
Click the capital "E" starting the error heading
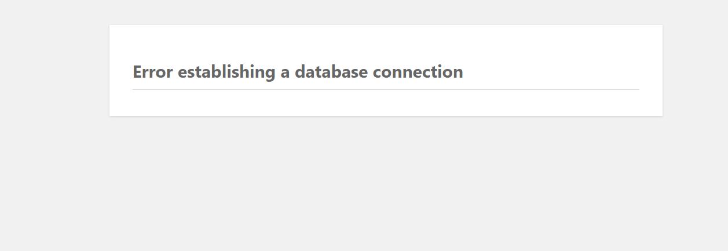(137, 72)
